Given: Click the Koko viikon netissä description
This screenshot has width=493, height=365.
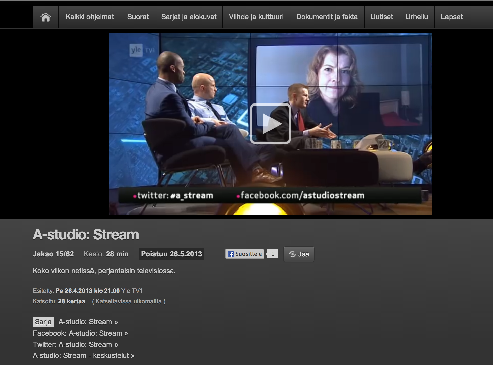Looking at the screenshot, I should [104, 271].
